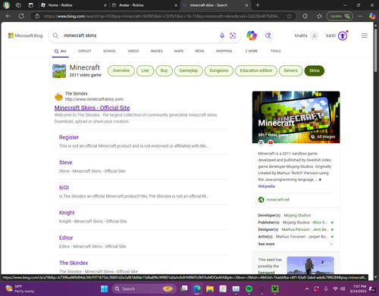Select the Videos search tab
This screenshot has height=296, width=379.
coord(133,51)
